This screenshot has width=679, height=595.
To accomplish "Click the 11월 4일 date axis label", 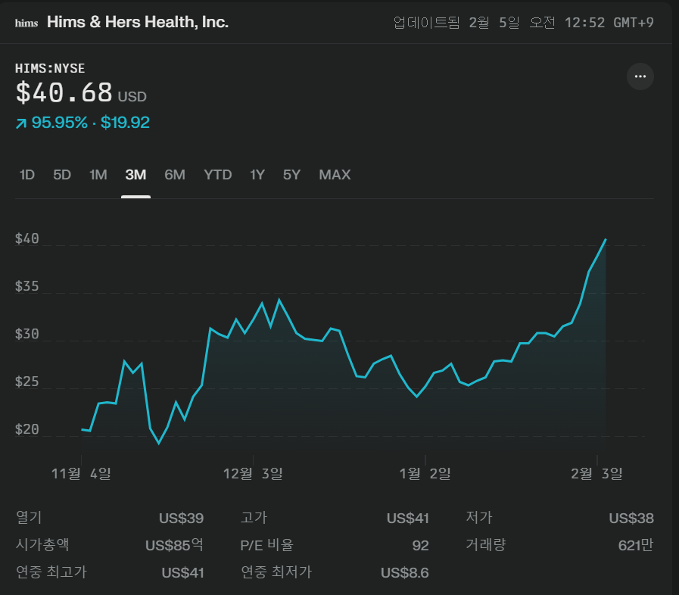I will tap(81, 473).
